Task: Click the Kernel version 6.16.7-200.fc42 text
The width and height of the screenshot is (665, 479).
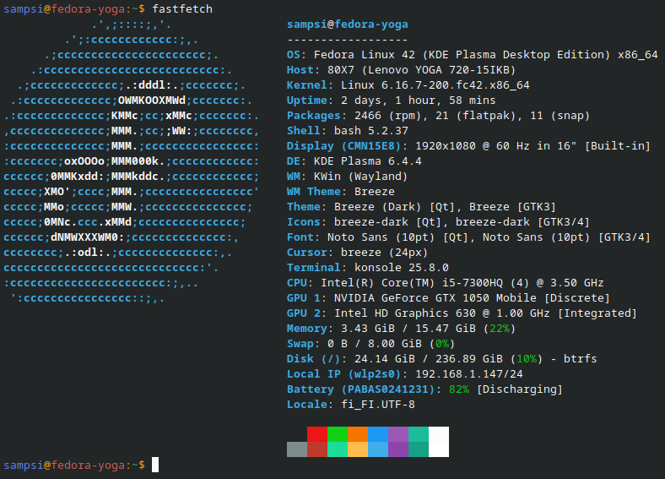Action: coord(435,84)
